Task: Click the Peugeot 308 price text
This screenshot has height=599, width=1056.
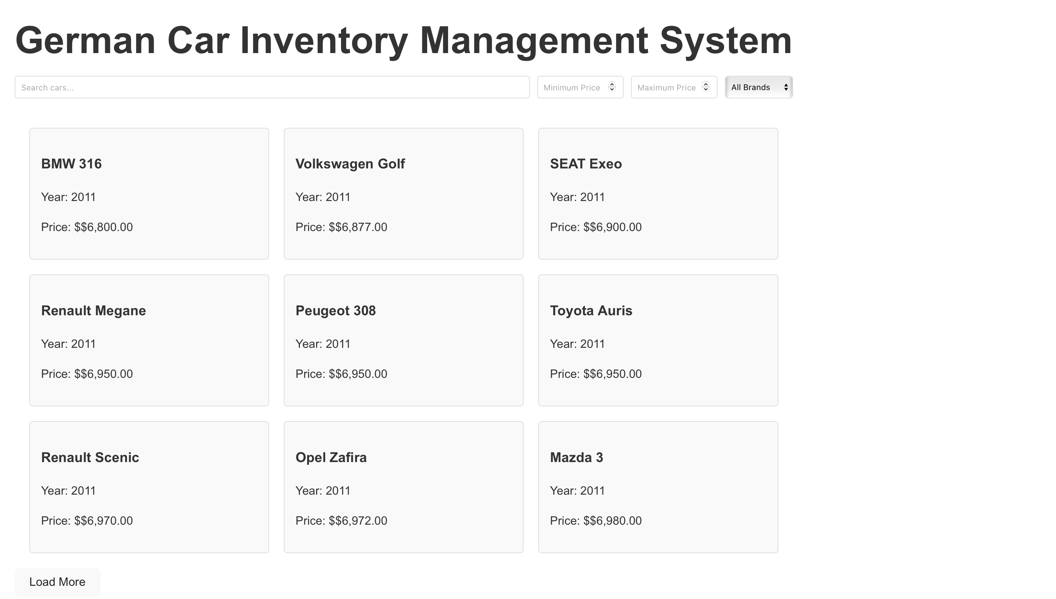Action: tap(341, 374)
